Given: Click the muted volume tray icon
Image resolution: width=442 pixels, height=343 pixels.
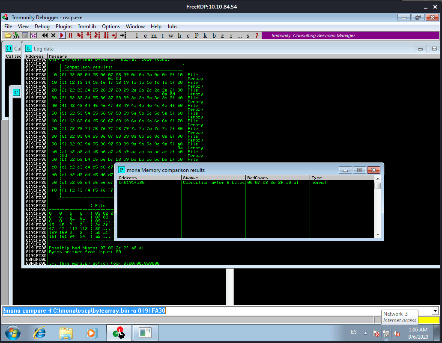Looking at the screenshot, I should coord(397,334).
